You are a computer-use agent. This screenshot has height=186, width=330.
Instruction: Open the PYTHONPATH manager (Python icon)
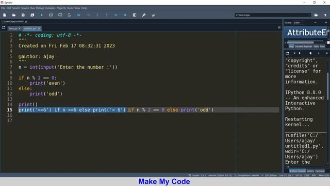[x=153, y=15]
